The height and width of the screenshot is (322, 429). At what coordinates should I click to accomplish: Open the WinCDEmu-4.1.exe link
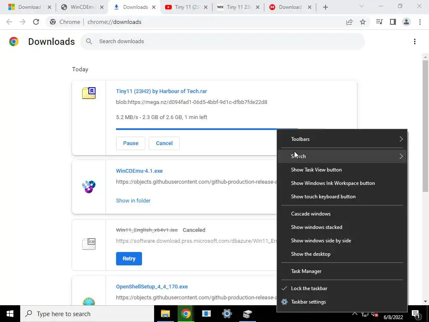[139, 171]
